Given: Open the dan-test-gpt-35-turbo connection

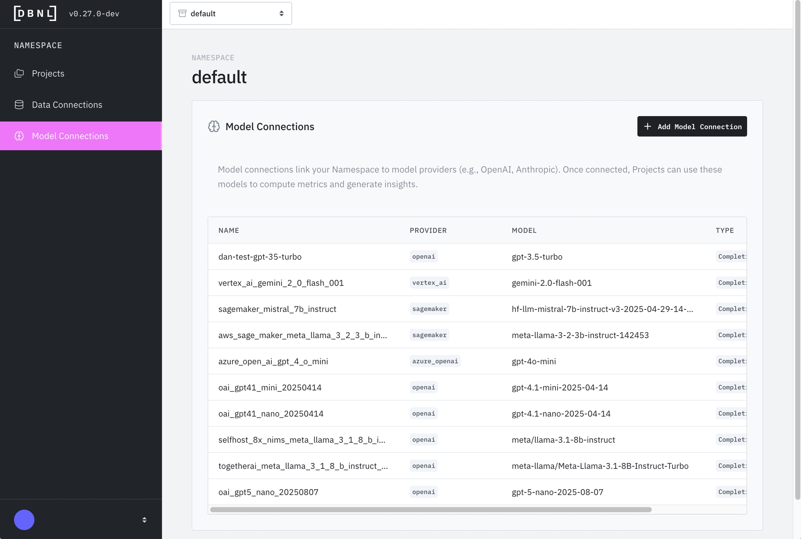Looking at the screenshot, I should (x=260, y=257).
